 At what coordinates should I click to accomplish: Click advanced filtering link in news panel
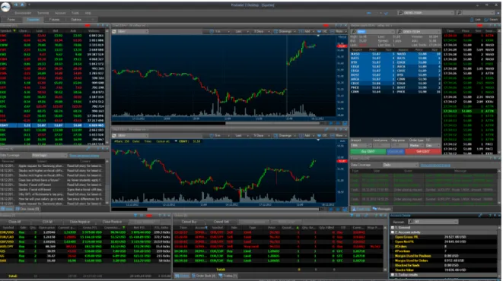coord(84,156)
